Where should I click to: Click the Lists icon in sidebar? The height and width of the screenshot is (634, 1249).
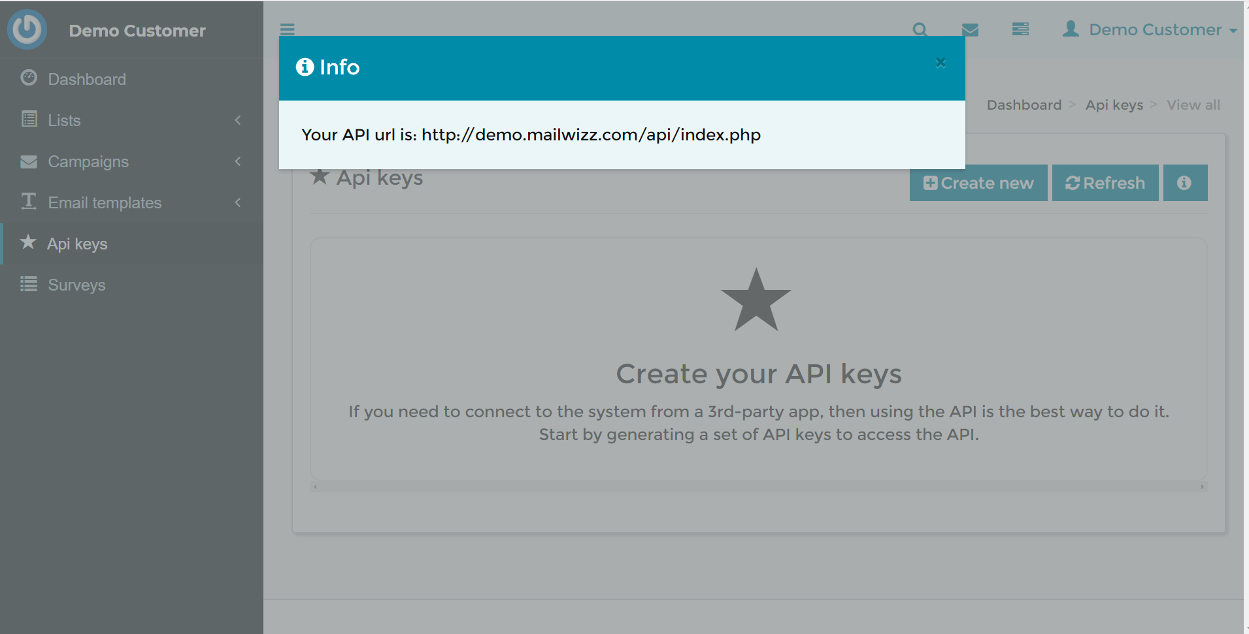click(29, 119)
